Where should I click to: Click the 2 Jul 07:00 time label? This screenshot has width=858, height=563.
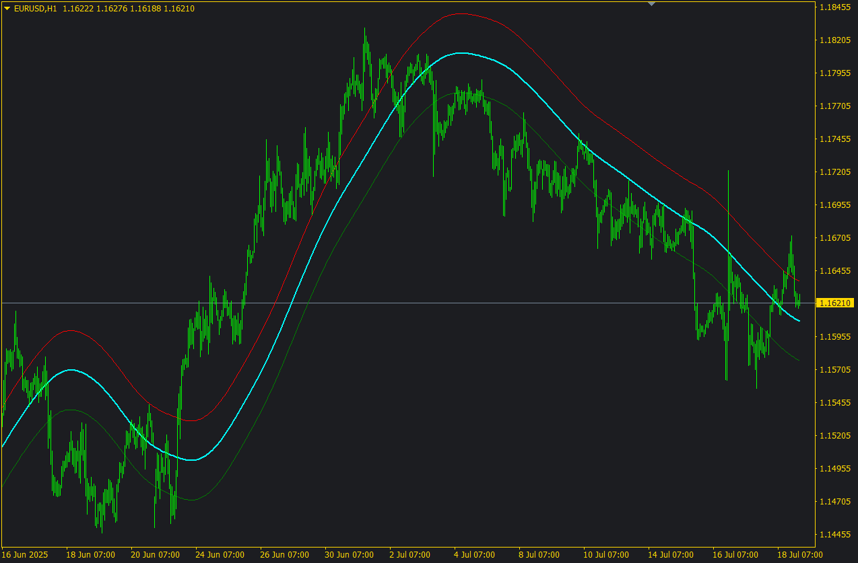(x=409, y=555)
